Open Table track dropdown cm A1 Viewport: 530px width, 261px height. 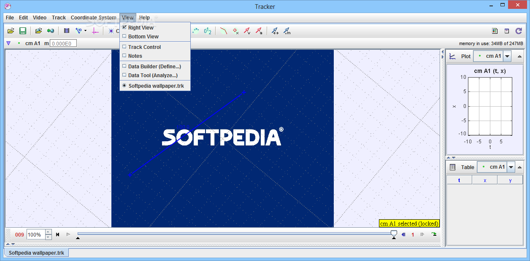pos(511,167)
